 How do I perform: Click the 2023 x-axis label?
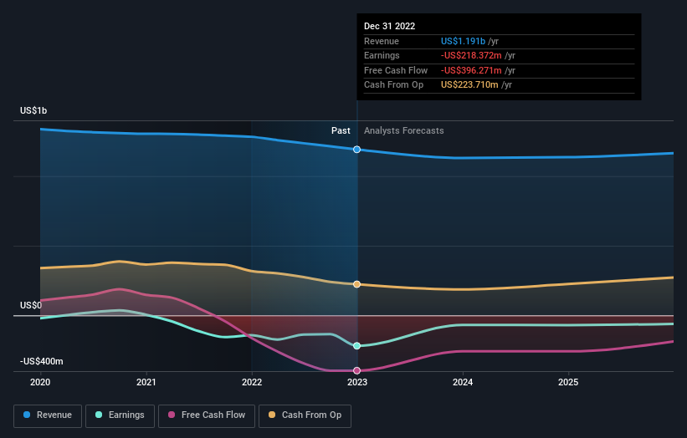click(x=357, y=383)
